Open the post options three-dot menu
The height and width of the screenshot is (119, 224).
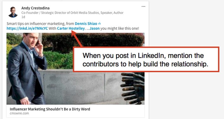143,7
